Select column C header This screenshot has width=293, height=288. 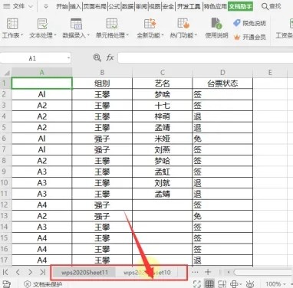pyautogui.click(x=162, y=73)
